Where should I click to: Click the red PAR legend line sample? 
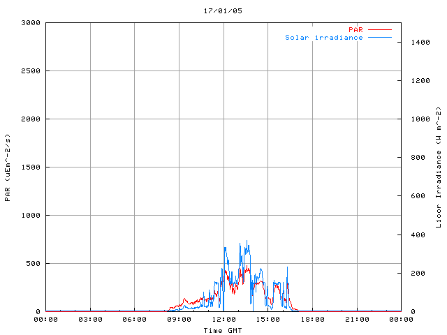(x=380, y=29)
